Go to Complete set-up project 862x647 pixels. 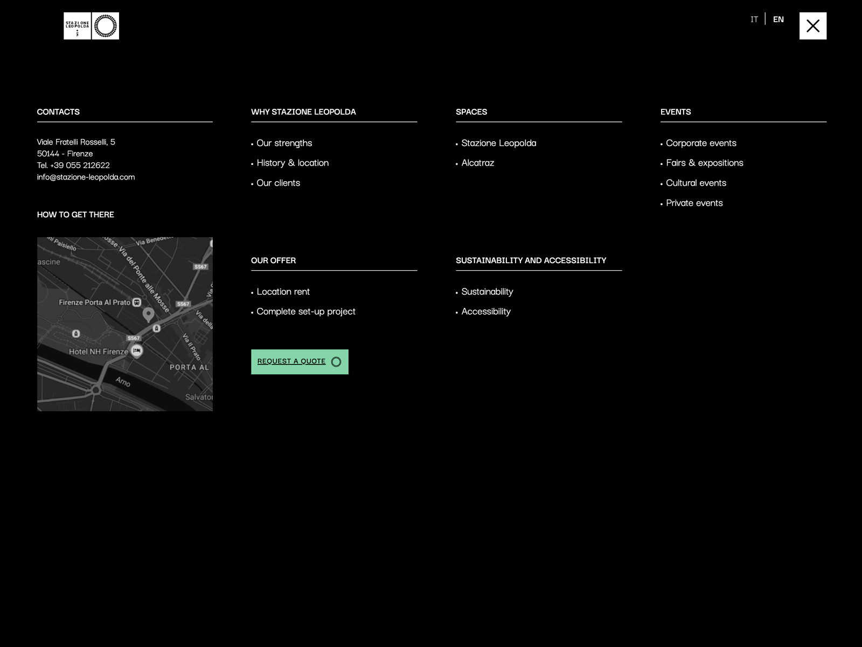(x=306, y=312)
